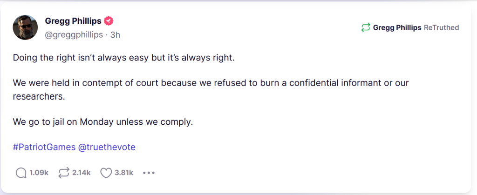Click the 3h post timestamp
The width and height of the screenshot is (477, 195).
pos(115,34)
